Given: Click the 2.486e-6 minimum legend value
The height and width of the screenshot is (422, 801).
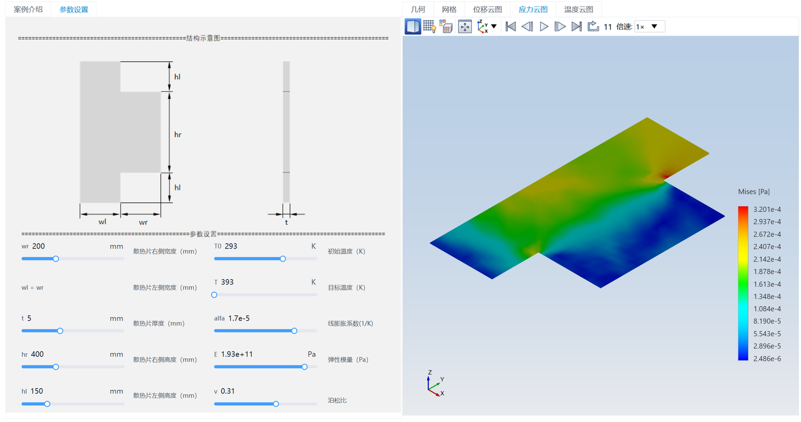Looking at the screenshot, I should coord(767,359).
